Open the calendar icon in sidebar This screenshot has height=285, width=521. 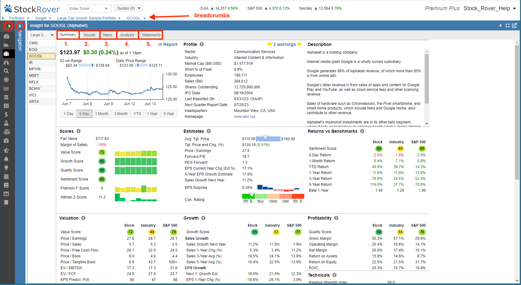[6, 176]
